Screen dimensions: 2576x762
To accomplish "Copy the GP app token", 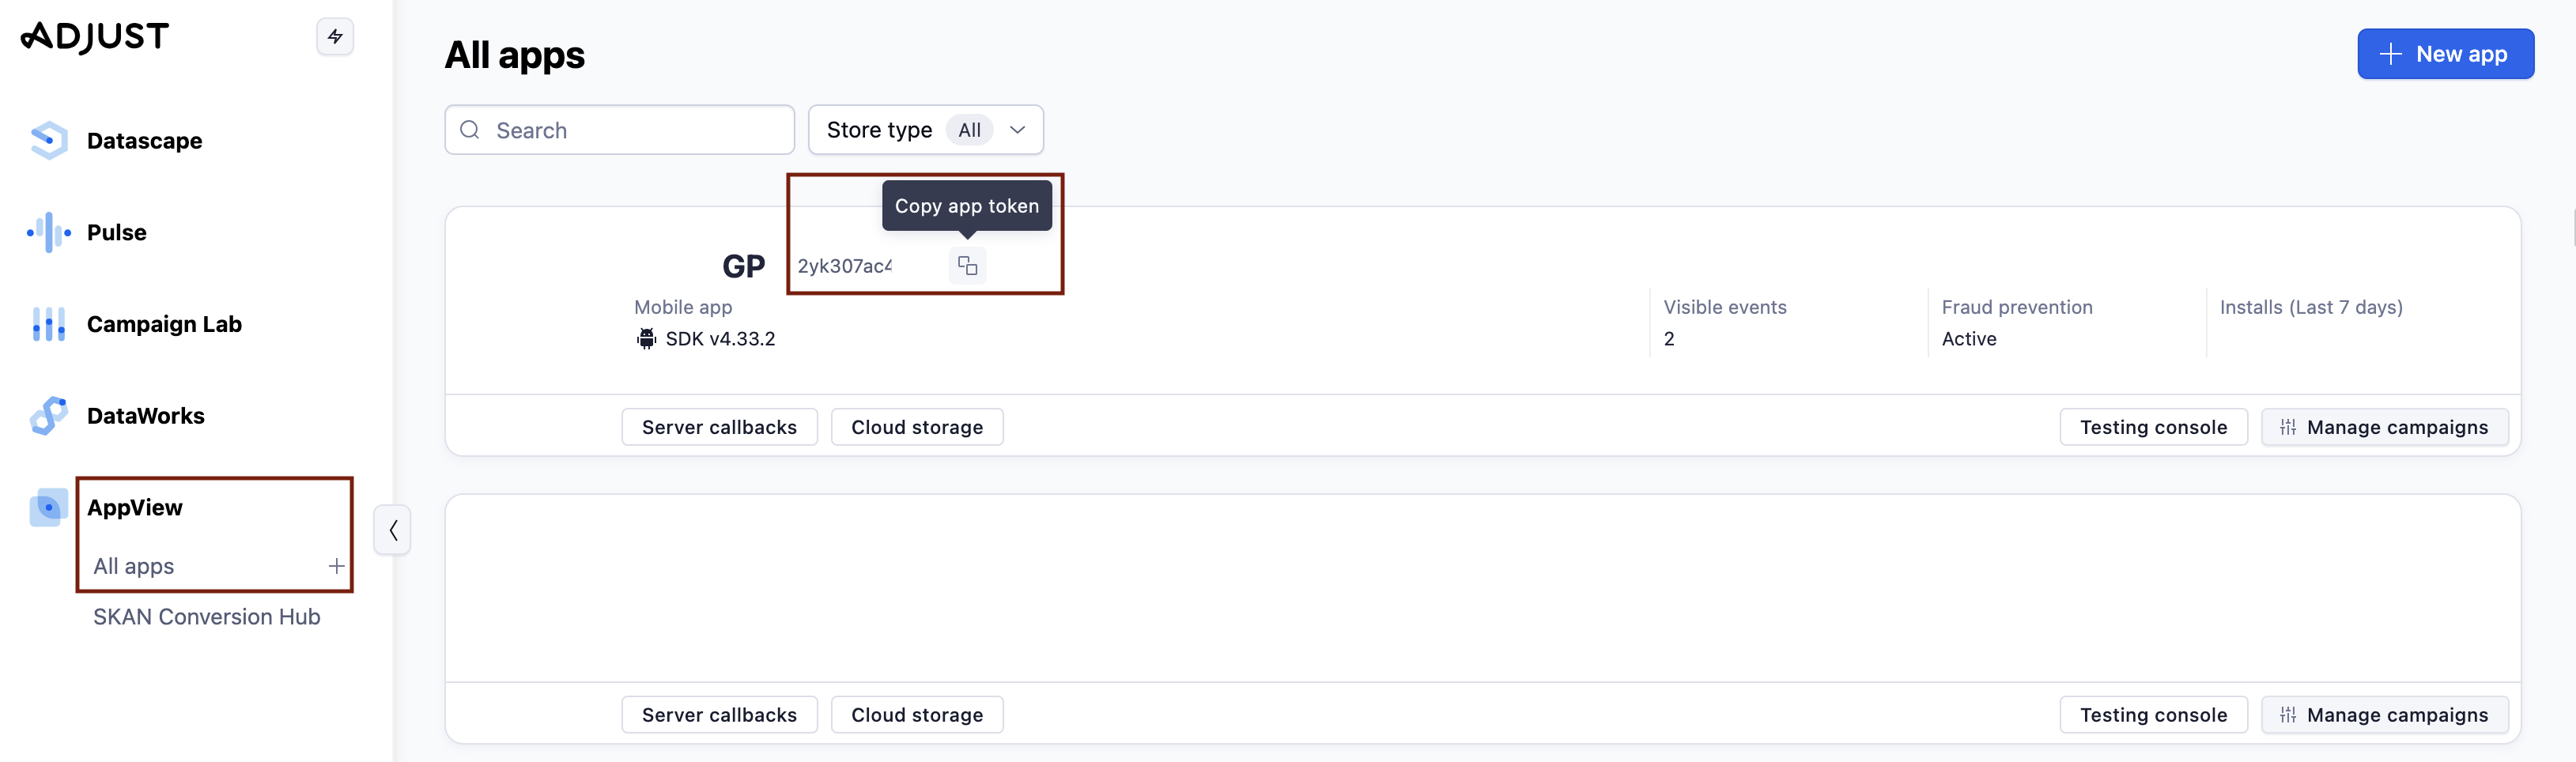I will (967, 266).
